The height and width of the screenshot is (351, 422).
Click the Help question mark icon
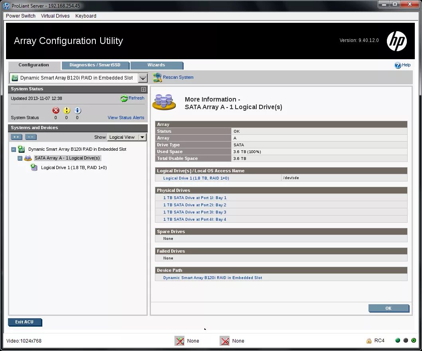(x=398, y=65)
